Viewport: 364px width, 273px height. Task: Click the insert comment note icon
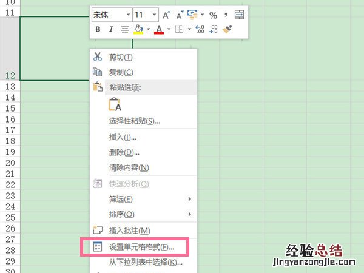[98, 230]
